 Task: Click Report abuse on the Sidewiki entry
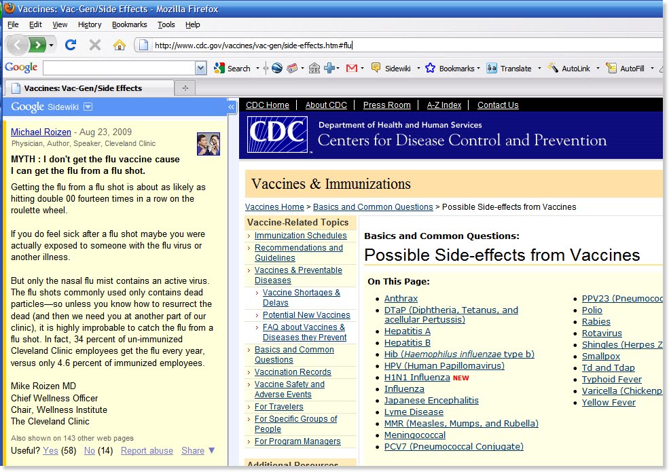tap(147, 450)
